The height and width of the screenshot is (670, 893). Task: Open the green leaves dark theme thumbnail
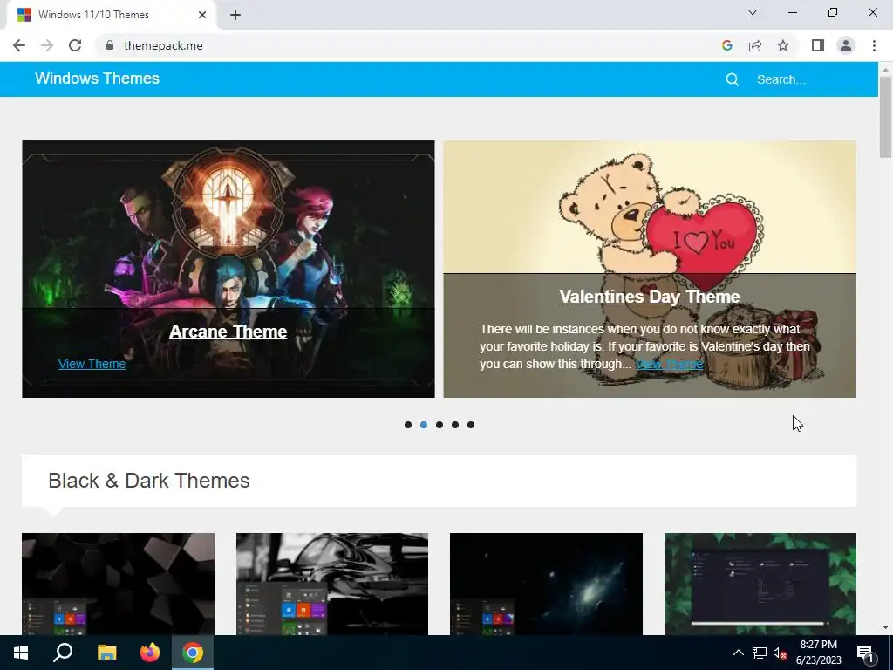pyautogui.click(x=760, y=584)
